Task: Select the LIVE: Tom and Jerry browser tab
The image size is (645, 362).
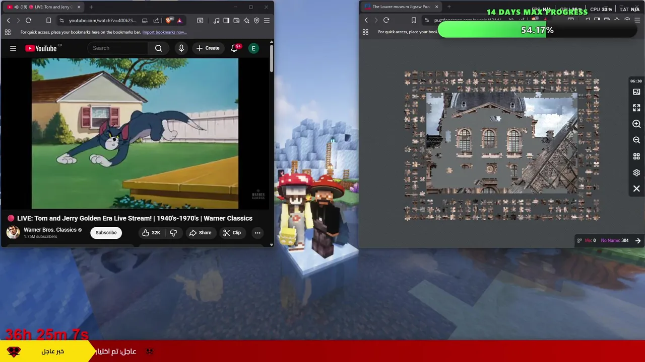Action: tap(43, 7)
